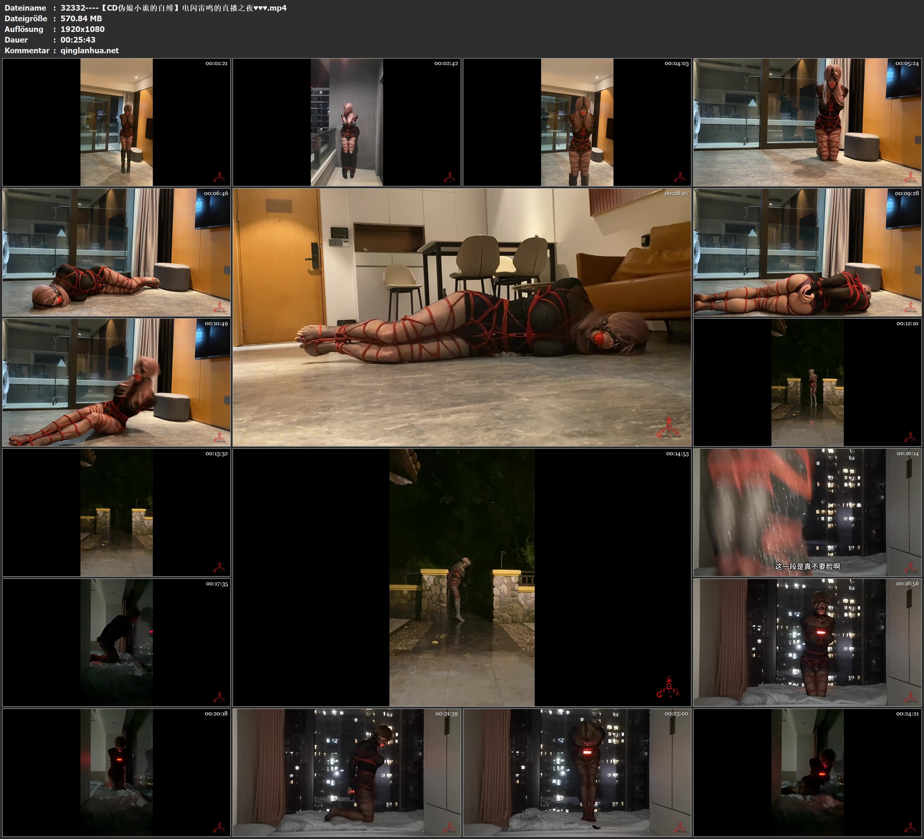Click the qinglanhua.net comment text
Viewport: 924px width, 839px height.
click(x=89, y=50)
